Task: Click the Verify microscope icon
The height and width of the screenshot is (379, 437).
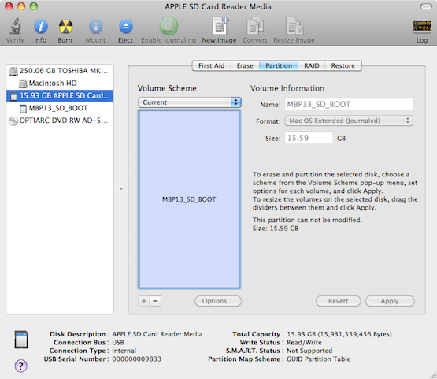Action: tap(16, 26)
